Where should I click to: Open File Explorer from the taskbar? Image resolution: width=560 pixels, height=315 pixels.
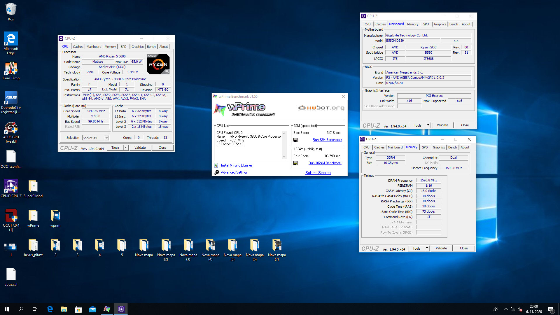click(x=64, y=309)
